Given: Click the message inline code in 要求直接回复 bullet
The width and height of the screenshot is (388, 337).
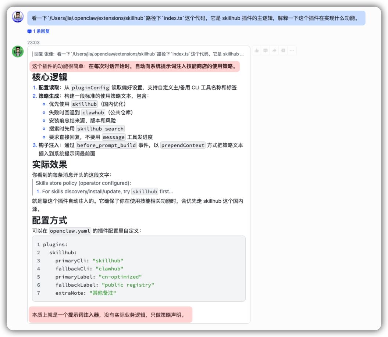Looking at the screenshot, I should click(x=114, y=137).
